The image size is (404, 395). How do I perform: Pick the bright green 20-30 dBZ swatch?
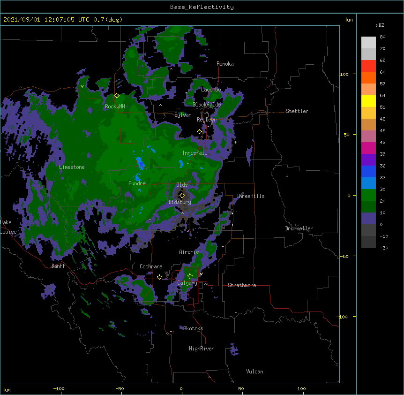(368, 195)
